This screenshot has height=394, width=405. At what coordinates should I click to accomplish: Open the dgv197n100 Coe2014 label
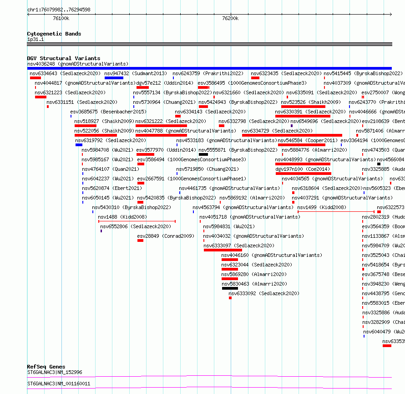303,169
